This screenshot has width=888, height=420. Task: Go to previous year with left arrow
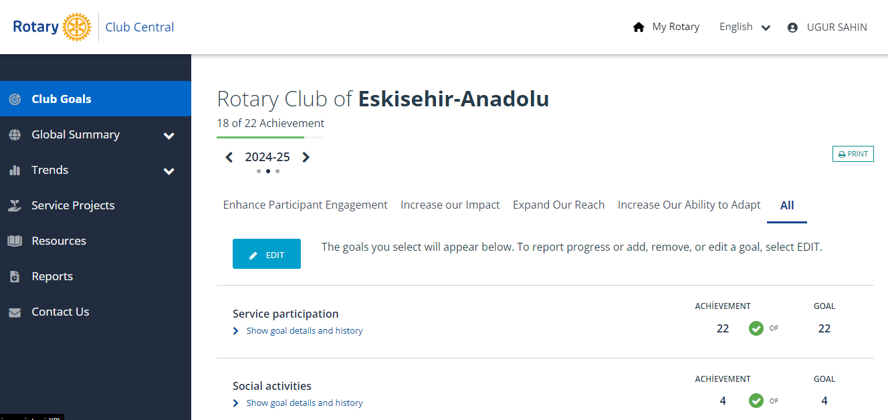click(229, 157)
